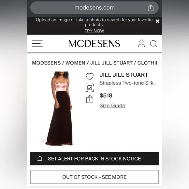The width and height of the screenshot is (189, 189).
Task: Follow the TRY NOW link
Action: [x=94, y=31]
